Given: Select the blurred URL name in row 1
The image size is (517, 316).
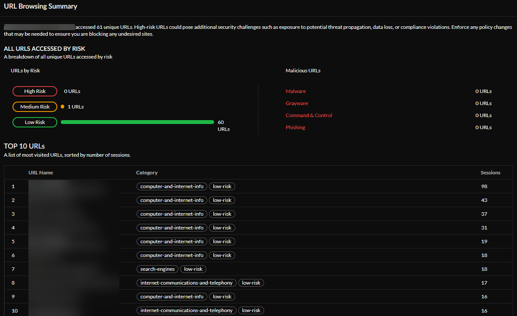Looking at the screenshot, I should (x=73, y=186).
